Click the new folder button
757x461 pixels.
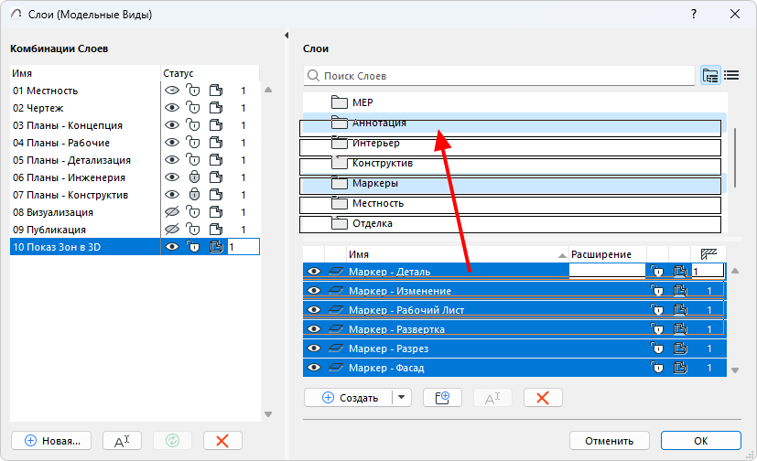(x=442, y=398)
